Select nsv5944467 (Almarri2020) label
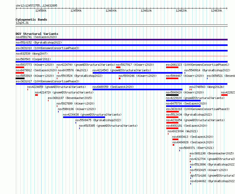This screenshot has height=194, width=235. click(x=185, y=76)
